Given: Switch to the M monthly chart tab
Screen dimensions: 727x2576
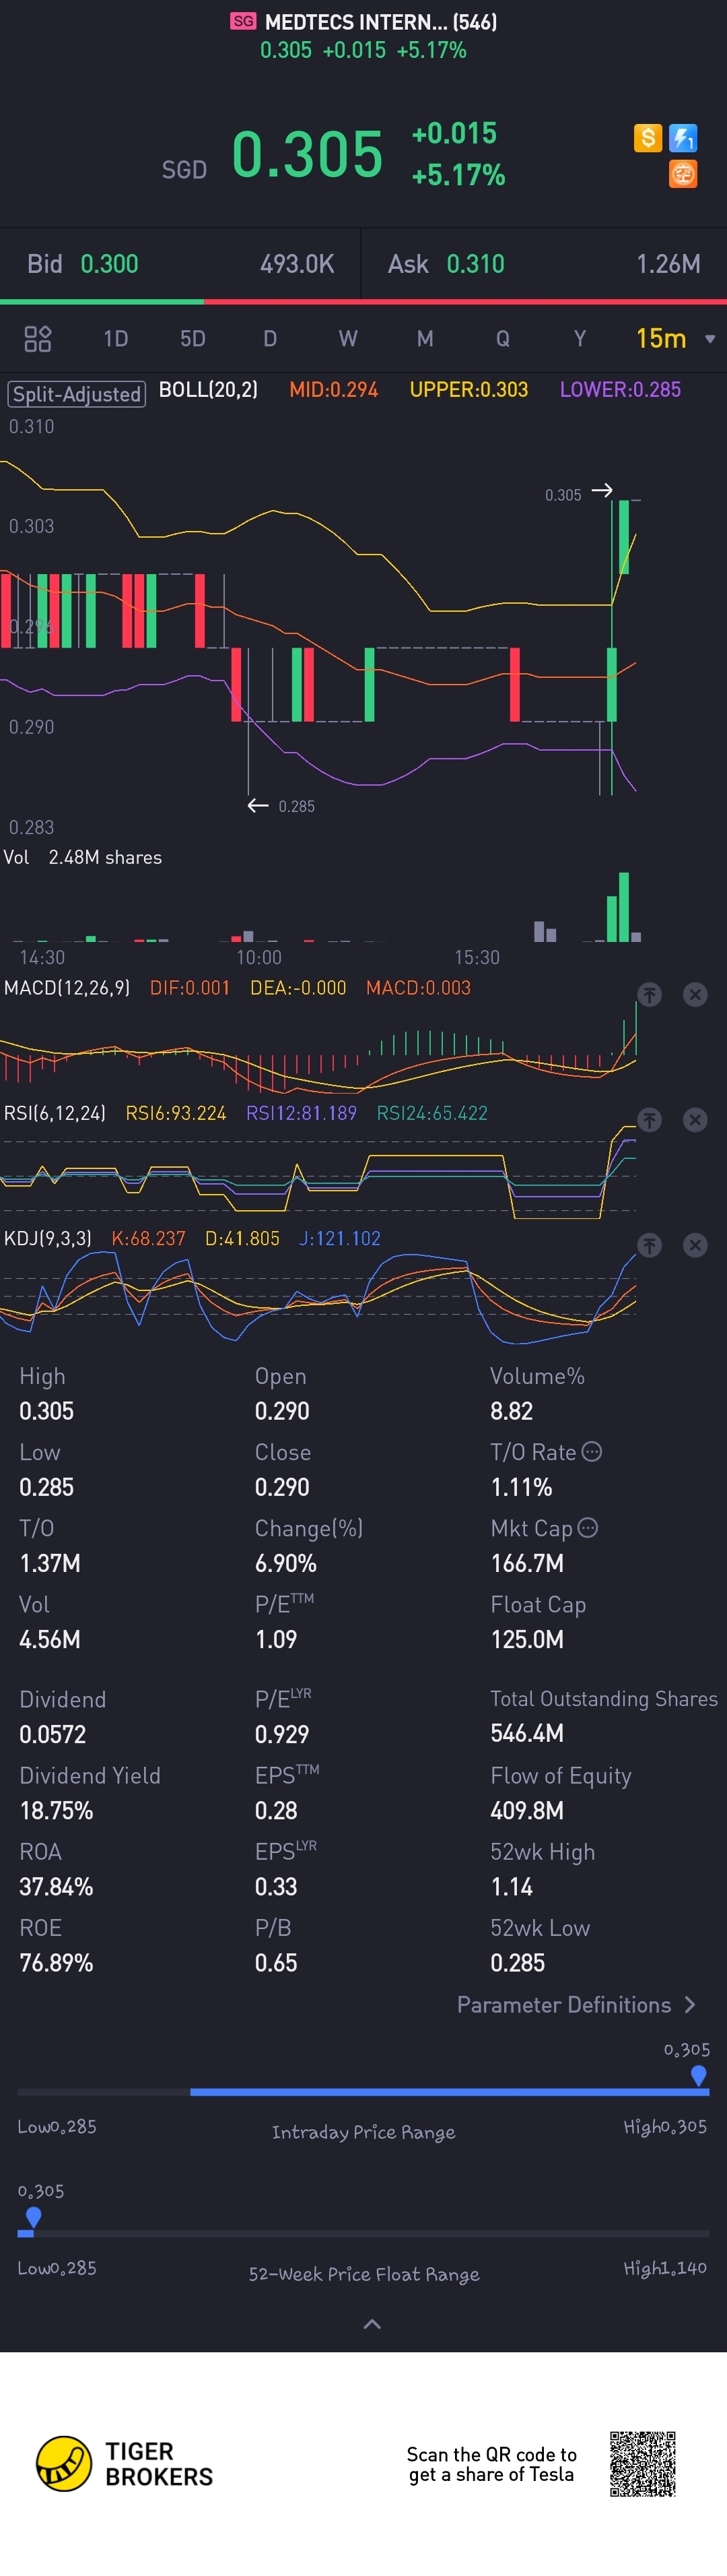Looking at the screenshot, I should point(425,339).
